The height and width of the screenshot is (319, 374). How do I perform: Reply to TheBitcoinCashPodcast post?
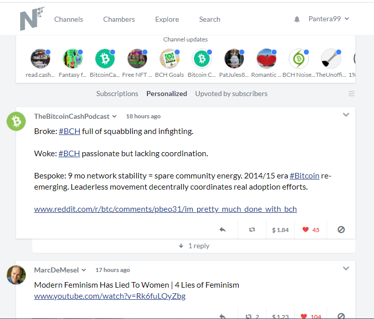tap(223, 230)
